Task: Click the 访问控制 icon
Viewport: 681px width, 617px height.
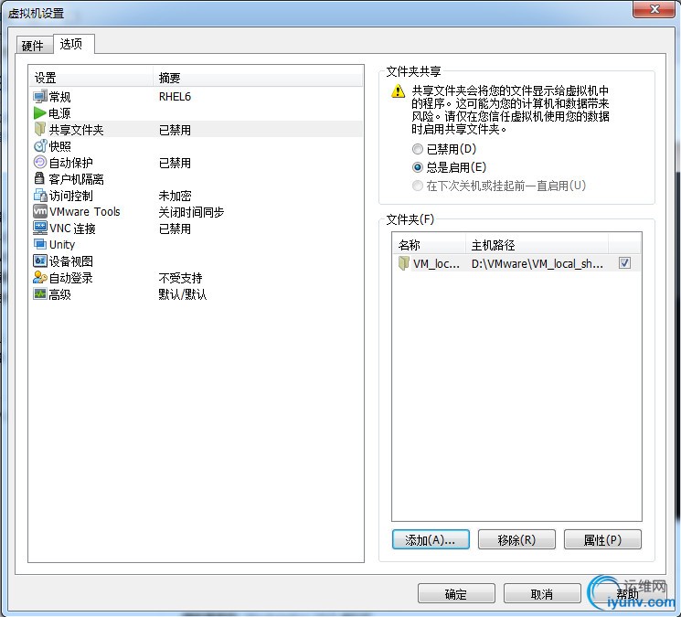Action: point(40,195)
